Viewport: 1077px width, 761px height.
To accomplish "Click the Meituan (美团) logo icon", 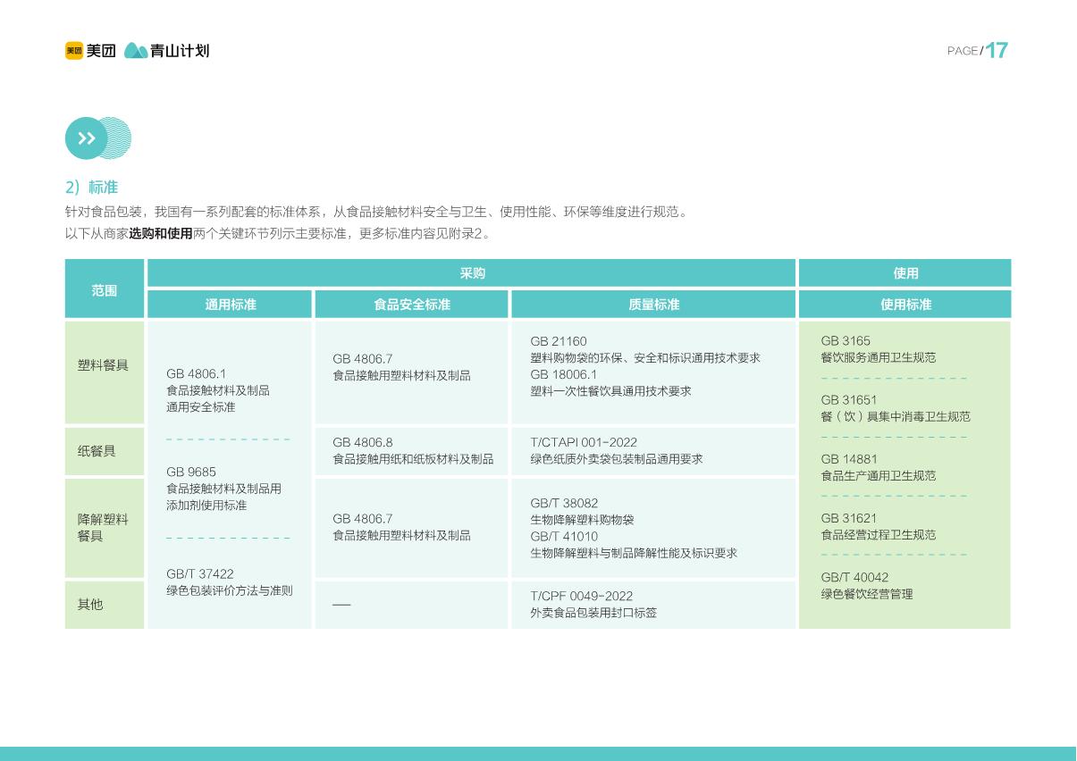I will (74, 51).
